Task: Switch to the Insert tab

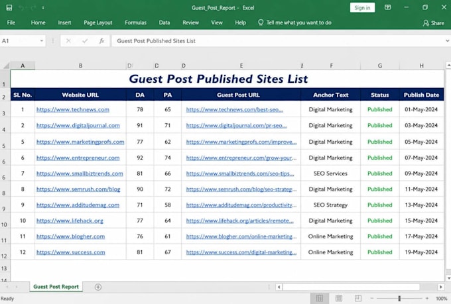Action: click(x=64, y=23)
